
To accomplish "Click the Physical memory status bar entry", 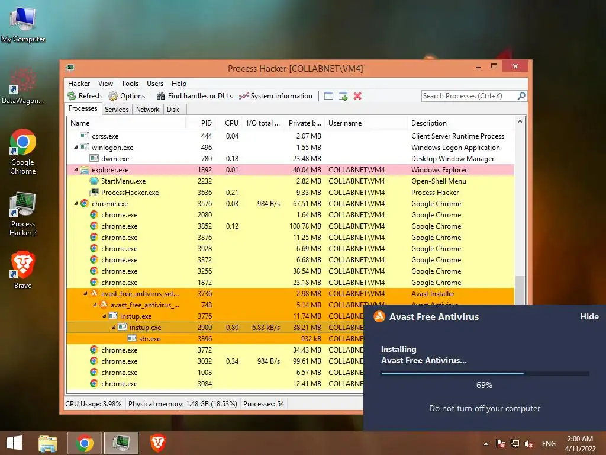I will (x=182, y=404).
